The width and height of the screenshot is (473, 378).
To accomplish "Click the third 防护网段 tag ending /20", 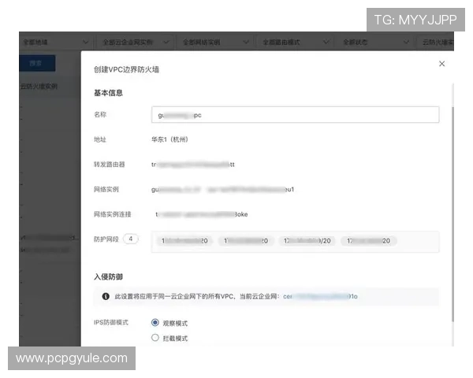I will pyautogui.click(x=307, y=240).
